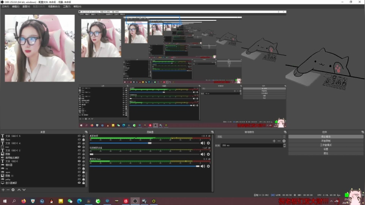Open WeChat from the taskbar

(70, 201)
